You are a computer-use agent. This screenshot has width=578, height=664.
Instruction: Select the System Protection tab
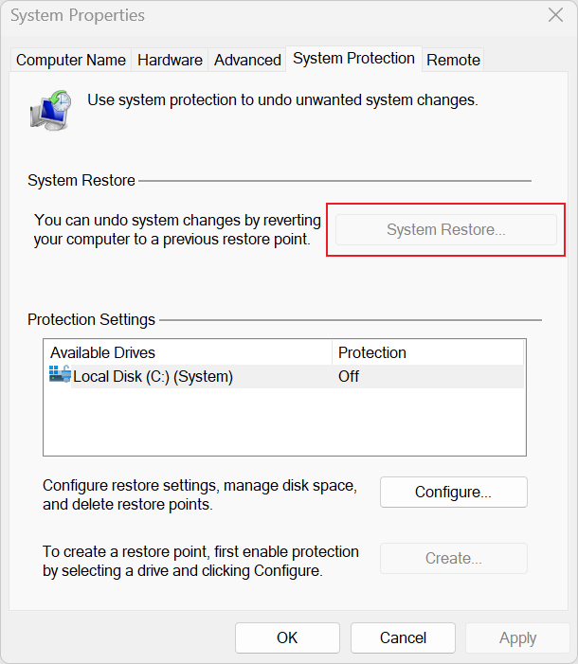(x=353, y=59)
